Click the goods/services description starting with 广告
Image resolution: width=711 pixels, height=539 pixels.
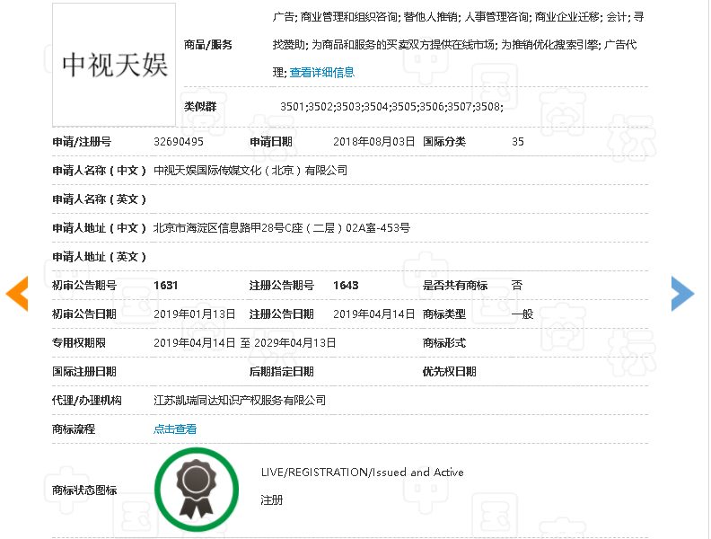coord(458,18)
